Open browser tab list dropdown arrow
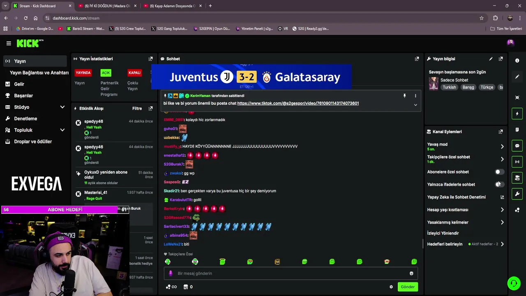This screenshot has width=526, height=296. click(x=5, y=6)
